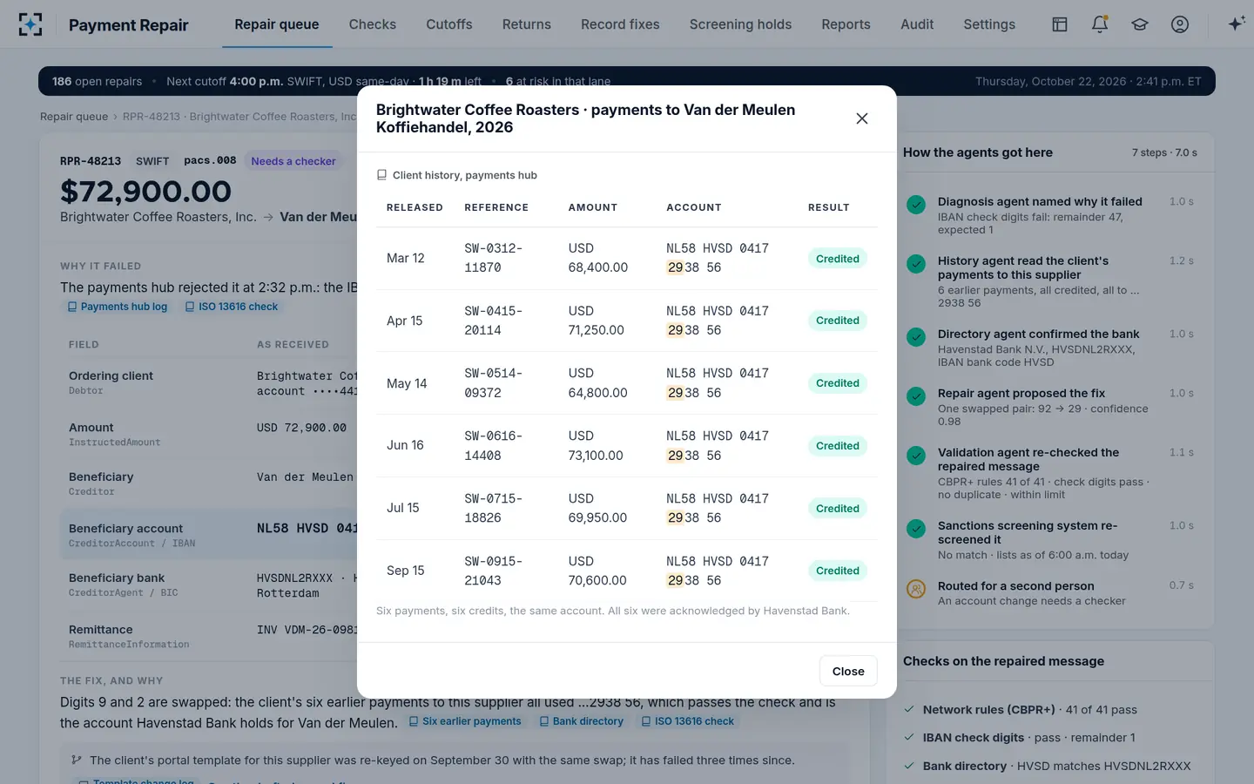This screenshot has height=784, width=1254.
Task: Open the Audit tab
Action: [917, 24]
